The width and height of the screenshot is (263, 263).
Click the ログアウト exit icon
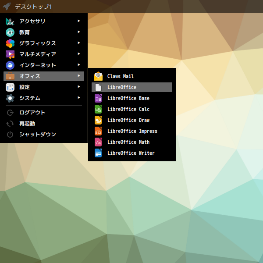tap(10, 113)
